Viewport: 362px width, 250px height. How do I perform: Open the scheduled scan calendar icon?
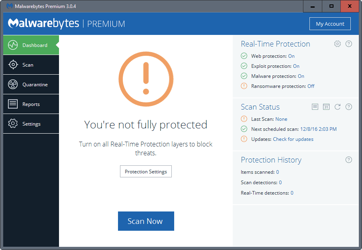326,107
